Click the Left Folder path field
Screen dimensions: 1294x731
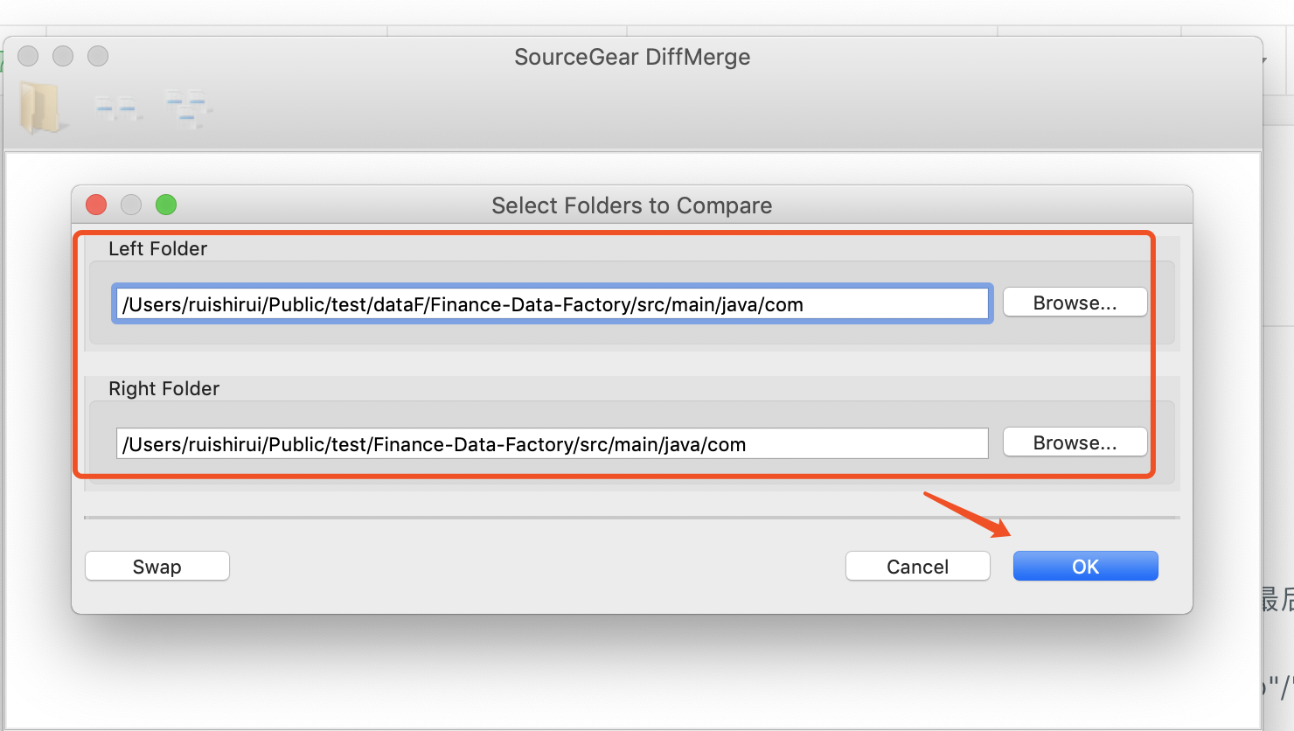click(x=552, y=303)
